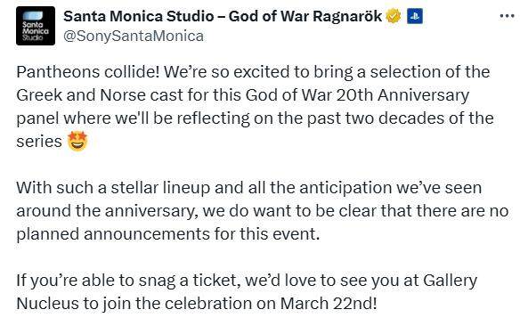The height and width of the screenshot is (326, 528).
Task: Open the @SonySantaMonica handle link
Action: (134, 36)
